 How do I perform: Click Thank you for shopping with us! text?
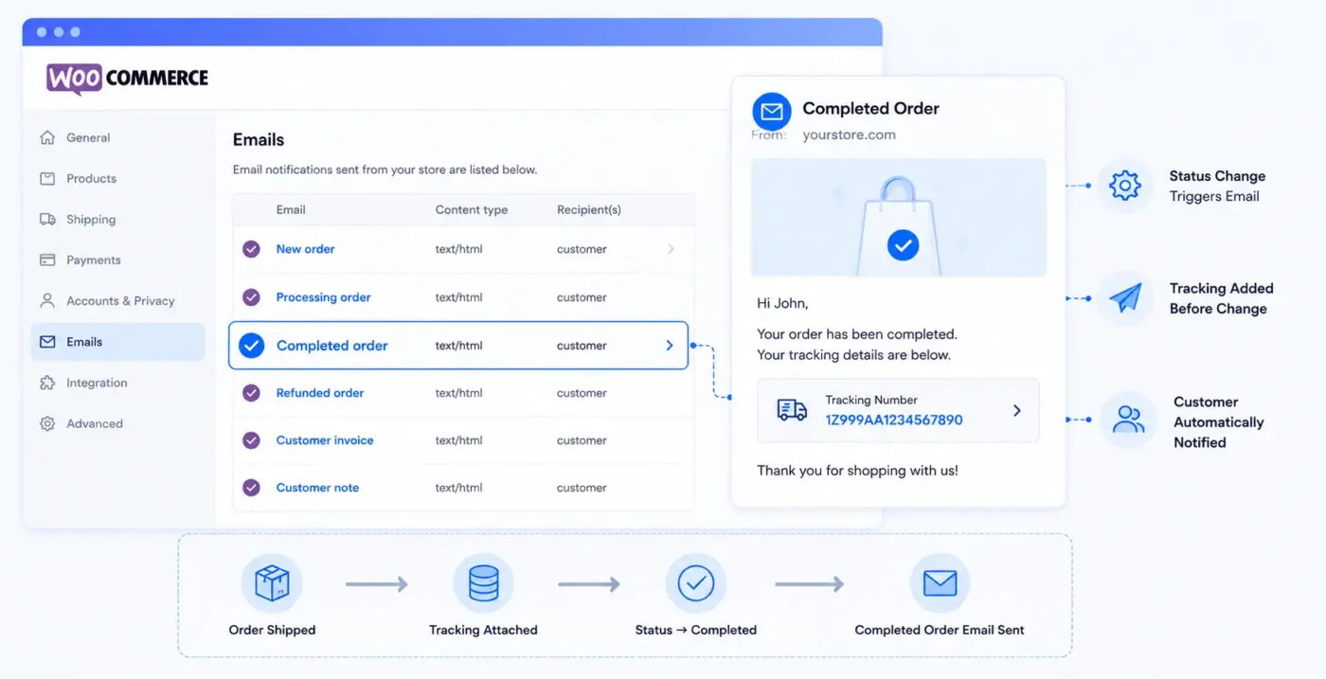click(x=857, y=471)
